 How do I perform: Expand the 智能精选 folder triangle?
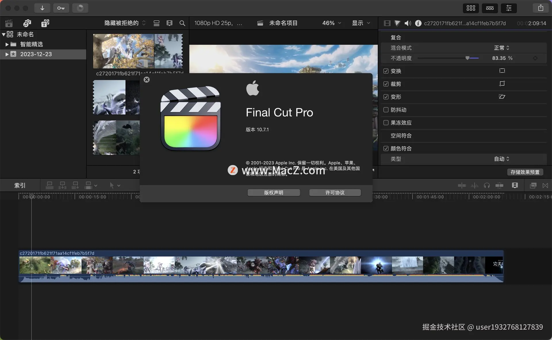(x=7, y=44)
